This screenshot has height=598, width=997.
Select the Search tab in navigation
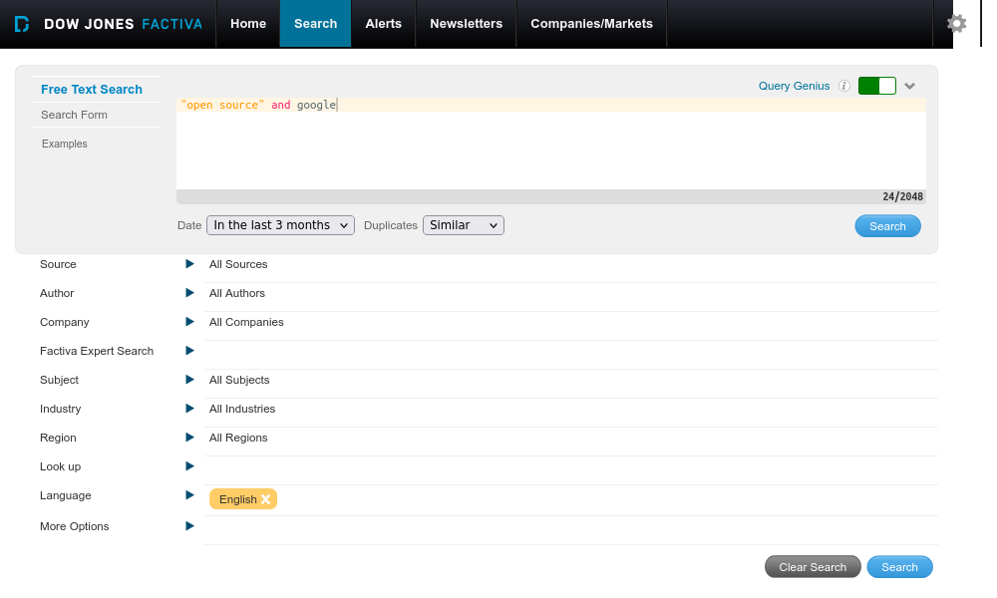pos(315,24)
